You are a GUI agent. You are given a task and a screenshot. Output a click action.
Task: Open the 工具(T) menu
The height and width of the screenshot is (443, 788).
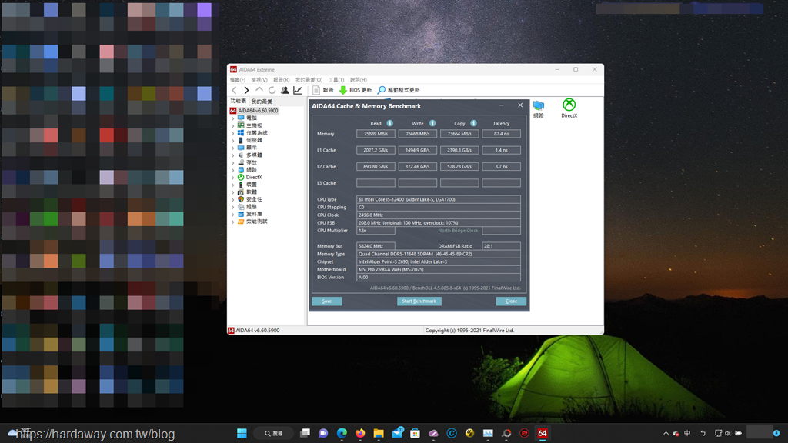tap(336, 80)
